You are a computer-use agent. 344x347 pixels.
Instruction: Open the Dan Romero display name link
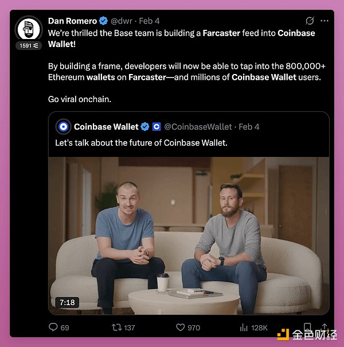click(72, 21)
